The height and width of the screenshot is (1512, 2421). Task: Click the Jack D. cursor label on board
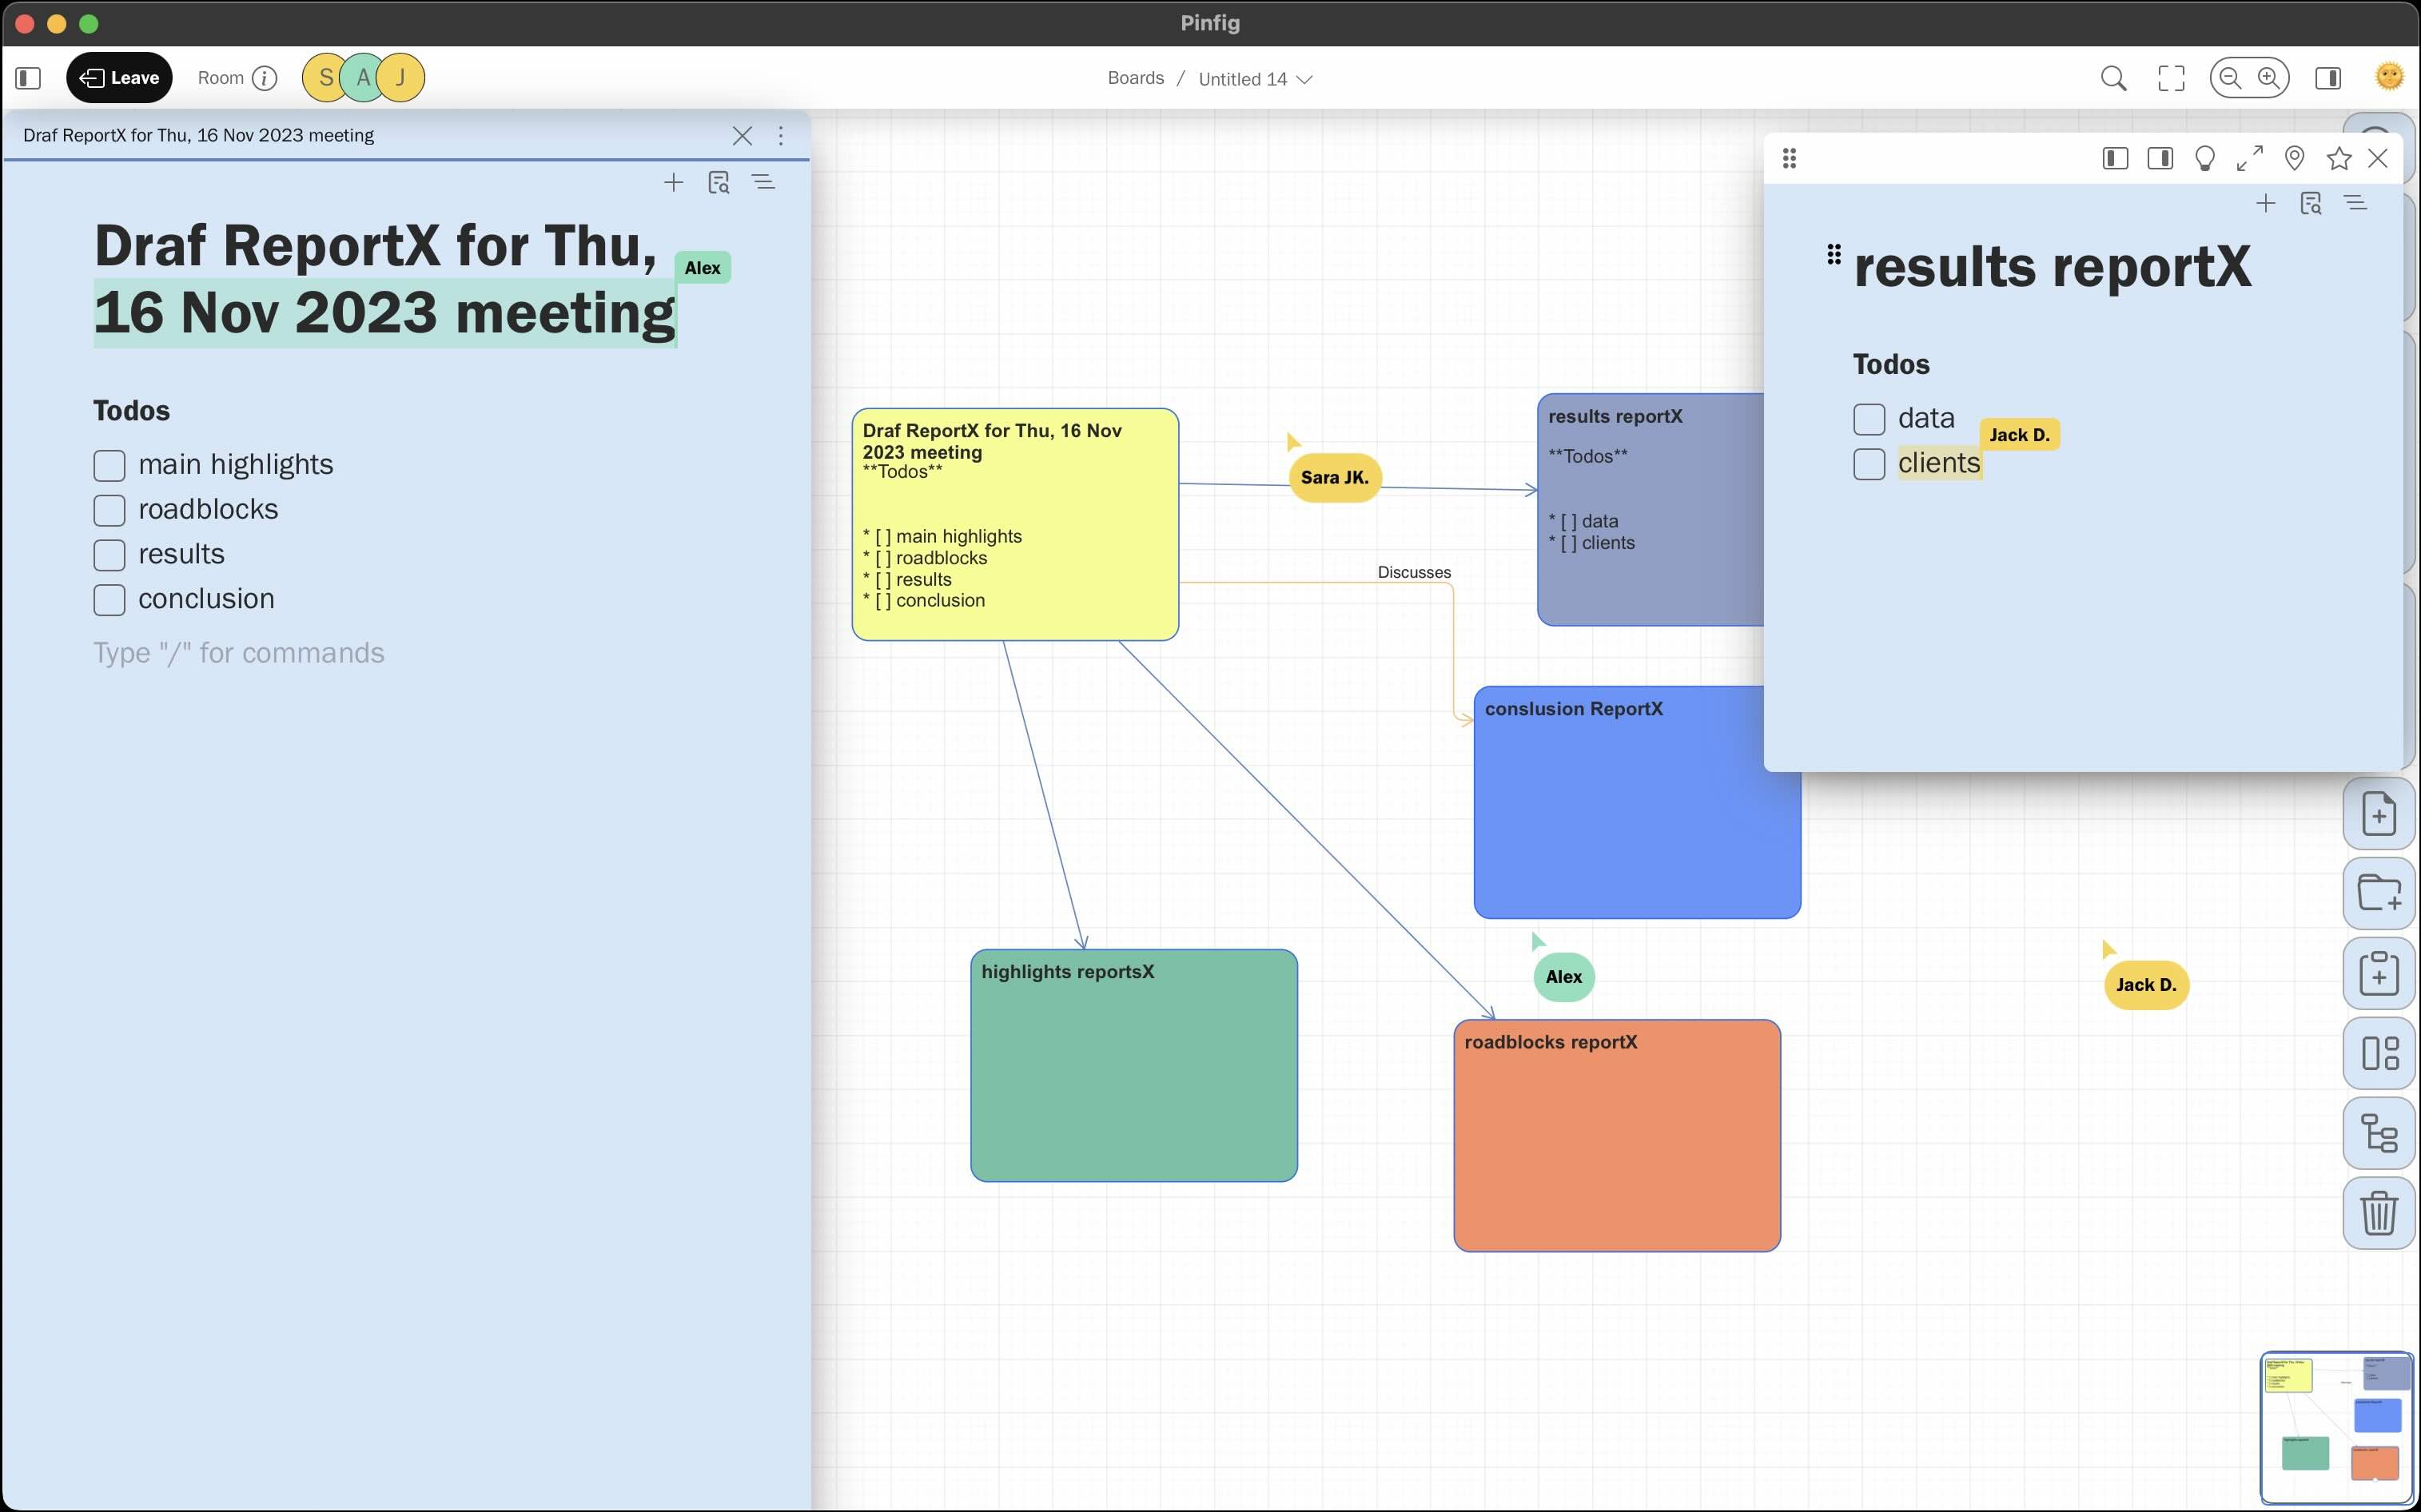coord(2146,985)
